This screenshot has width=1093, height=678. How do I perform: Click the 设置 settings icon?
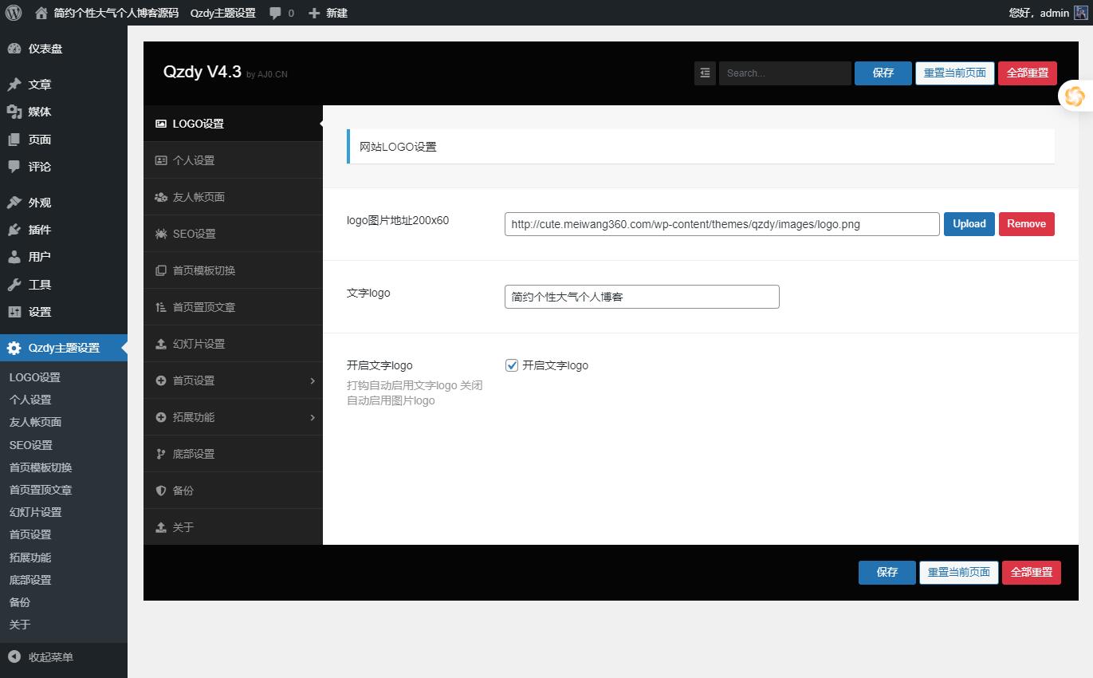[x=14, y=312]
